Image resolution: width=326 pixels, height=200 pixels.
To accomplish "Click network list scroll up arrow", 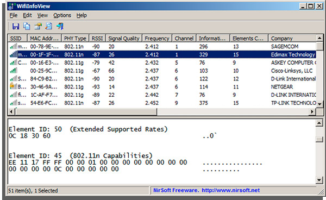I will point(319,38).
